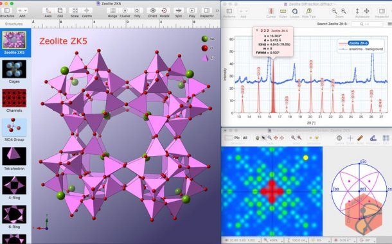Click the Search Zeolite ZK-5 field

367,24
